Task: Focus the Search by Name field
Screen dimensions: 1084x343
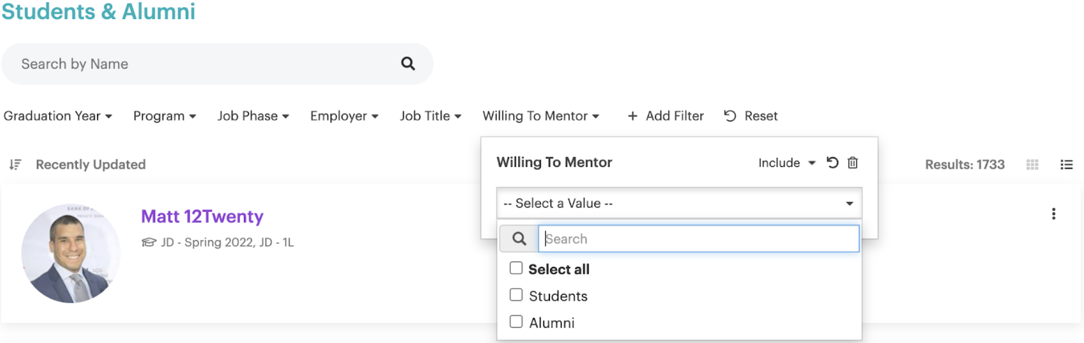Action: pyautogui.click(x=201, y=64)
